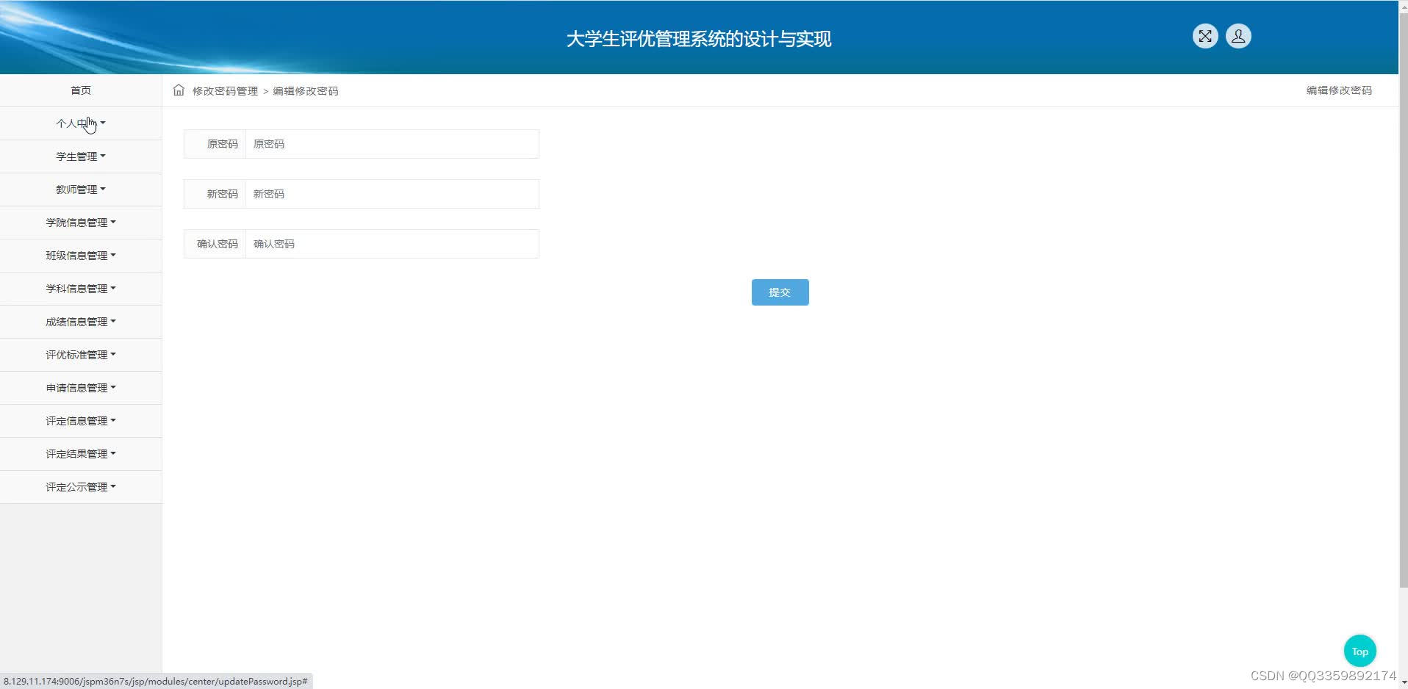This screenshot has width=1408, height=689.
Task: Click the 编辑修改密码 breadcrumb text
Action: 306,91
